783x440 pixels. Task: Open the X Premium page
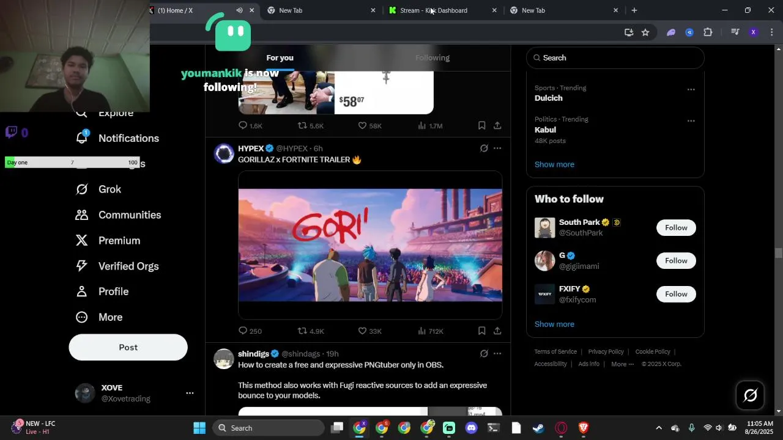tap(108, 241)
